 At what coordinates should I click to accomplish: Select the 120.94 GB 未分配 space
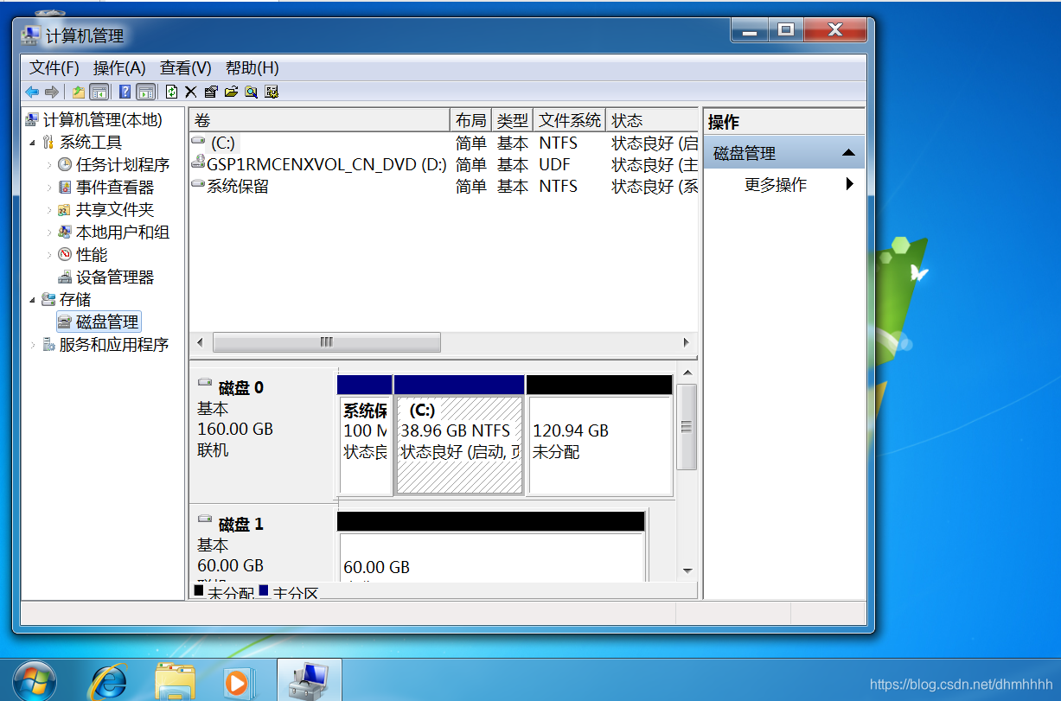[x=599, y=435]
